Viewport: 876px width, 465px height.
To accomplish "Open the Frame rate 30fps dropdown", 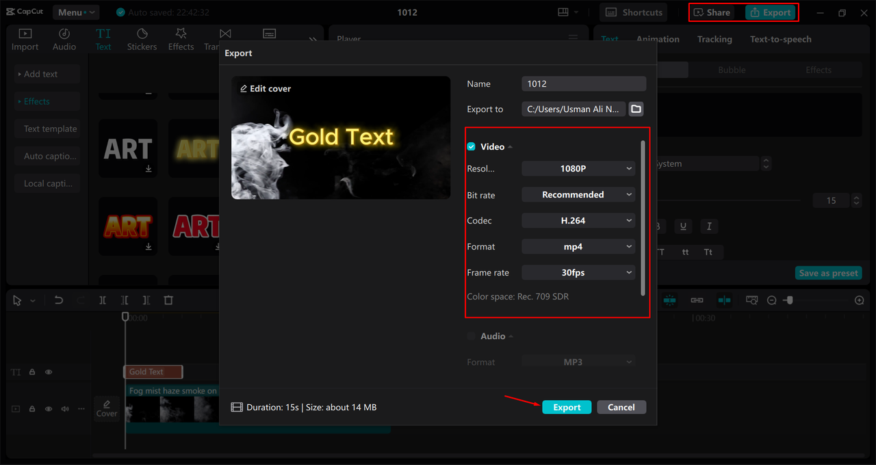I will point(578,273).
